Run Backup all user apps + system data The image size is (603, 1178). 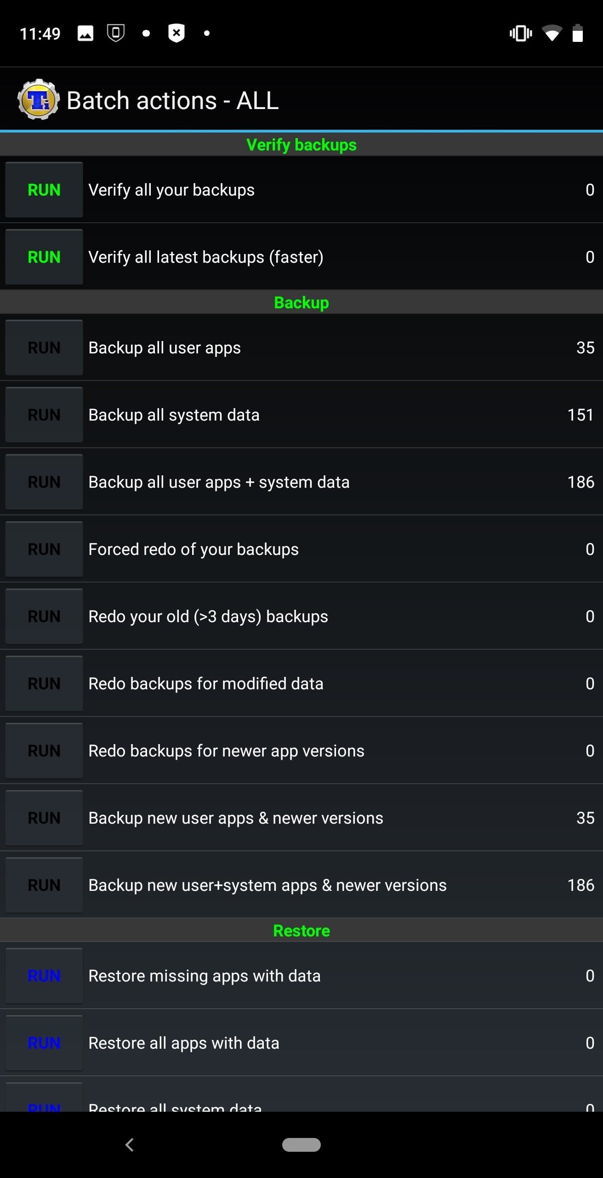tap(44, 482)
